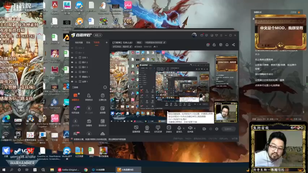Click the 多媒体 multimedia source button

pyautogui.click(x=169, y=129)
